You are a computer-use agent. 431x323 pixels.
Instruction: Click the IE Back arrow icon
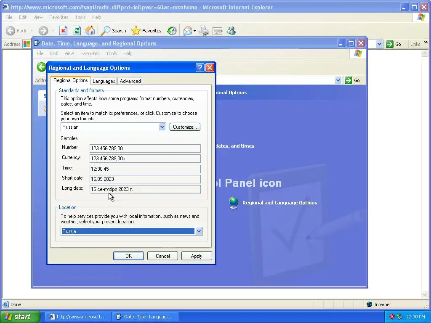pos(11,31)
